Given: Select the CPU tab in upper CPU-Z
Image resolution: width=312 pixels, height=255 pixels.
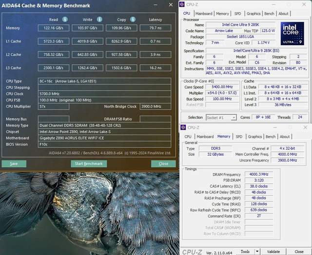Looking at the screenshot, I should [187, 13].
